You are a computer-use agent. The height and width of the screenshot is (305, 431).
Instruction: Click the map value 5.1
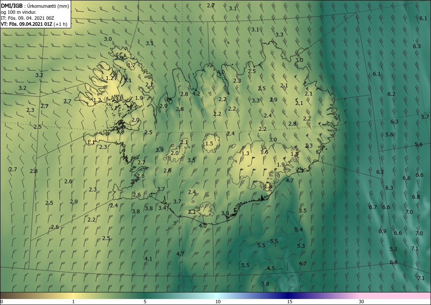click(394, 249)
